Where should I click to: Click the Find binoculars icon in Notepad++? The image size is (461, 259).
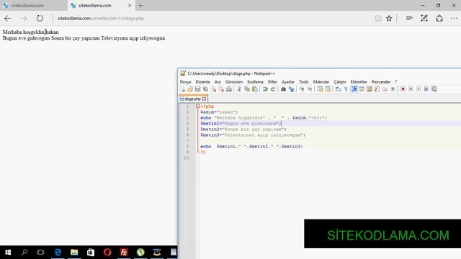coord(283,89)
